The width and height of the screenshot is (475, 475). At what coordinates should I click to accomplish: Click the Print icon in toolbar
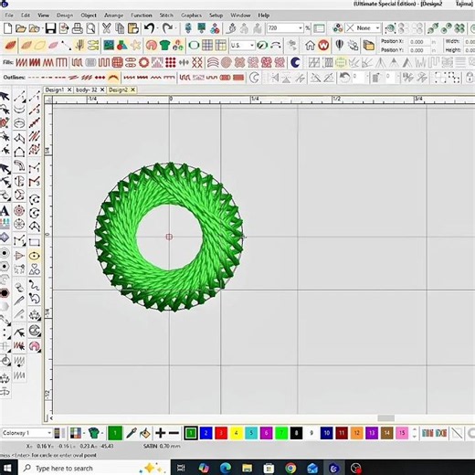[78, 28]
